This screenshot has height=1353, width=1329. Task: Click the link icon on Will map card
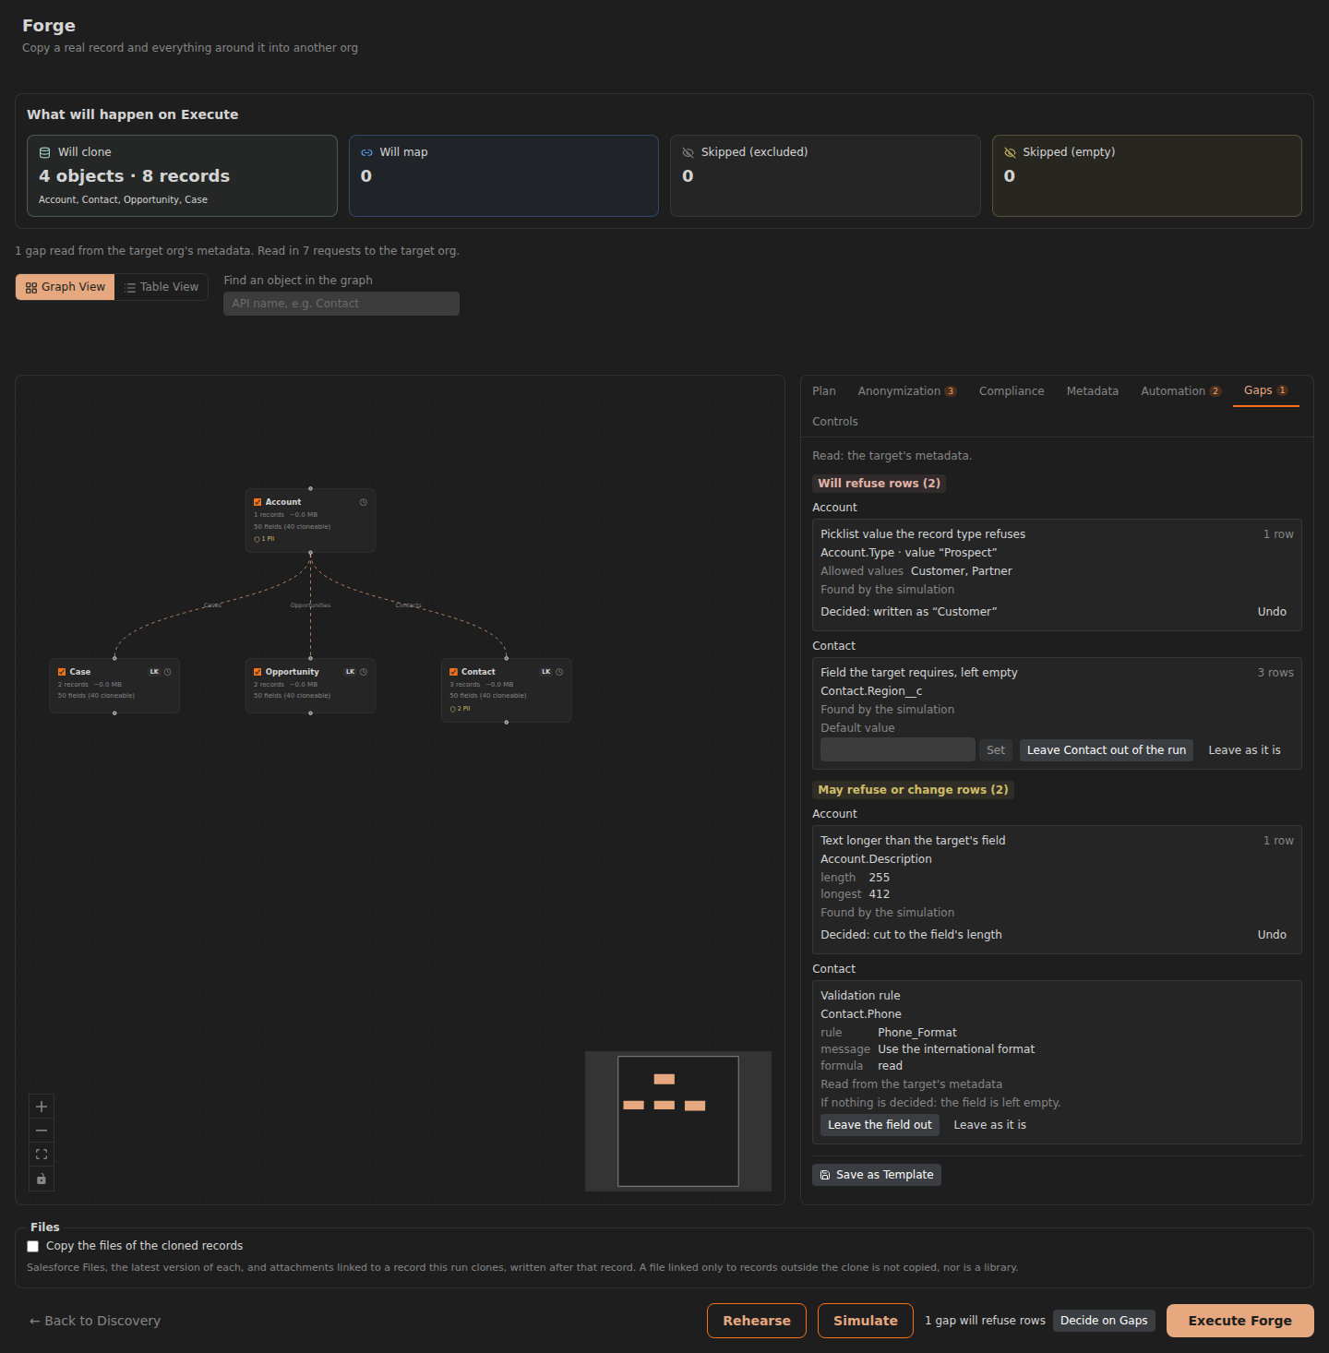pyautogui.click(x=366, y=152)
